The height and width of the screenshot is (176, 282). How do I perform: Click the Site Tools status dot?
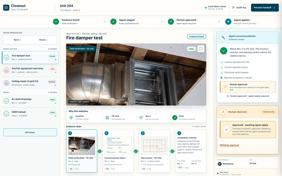tap(218, 173)
